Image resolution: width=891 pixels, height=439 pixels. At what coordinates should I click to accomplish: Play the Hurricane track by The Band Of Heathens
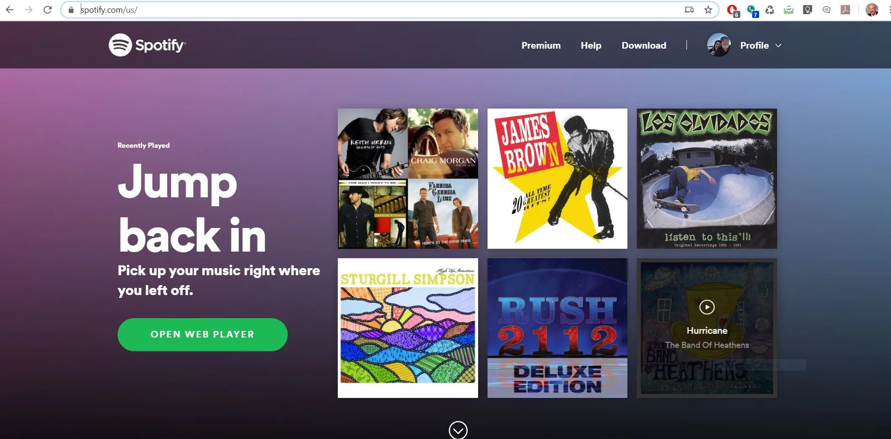tap(706, 307)
